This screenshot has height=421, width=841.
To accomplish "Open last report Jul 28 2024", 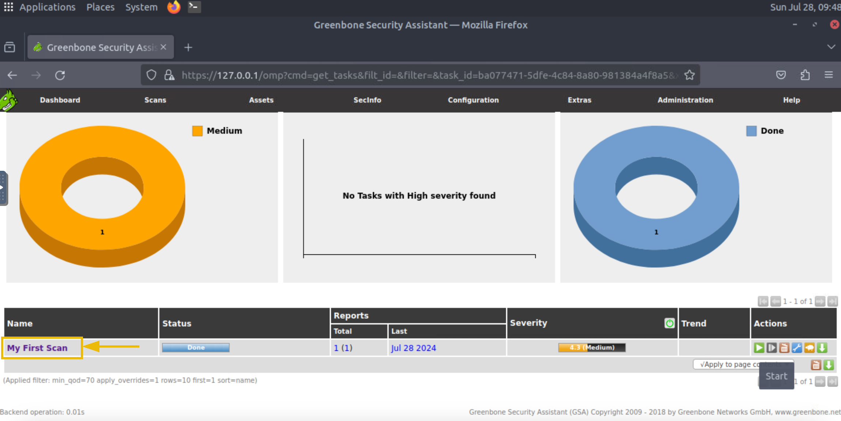I will pos(414,348).
